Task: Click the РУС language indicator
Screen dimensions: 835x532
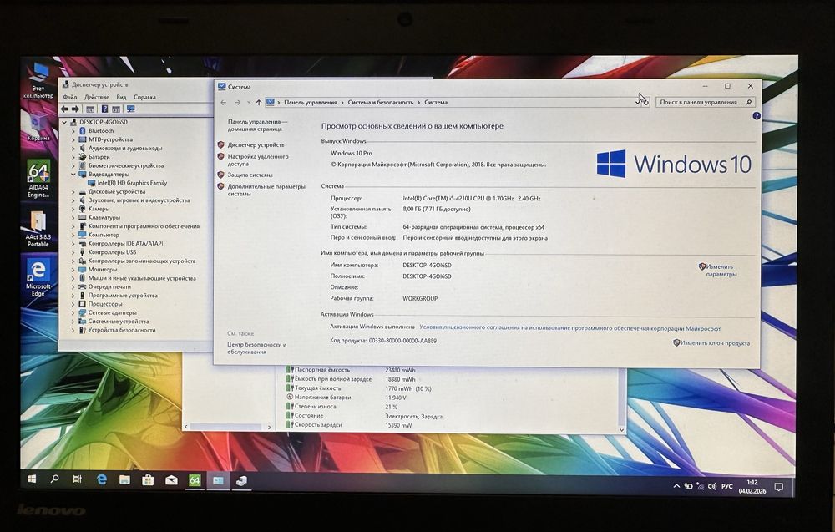Action: coord(727,487)
